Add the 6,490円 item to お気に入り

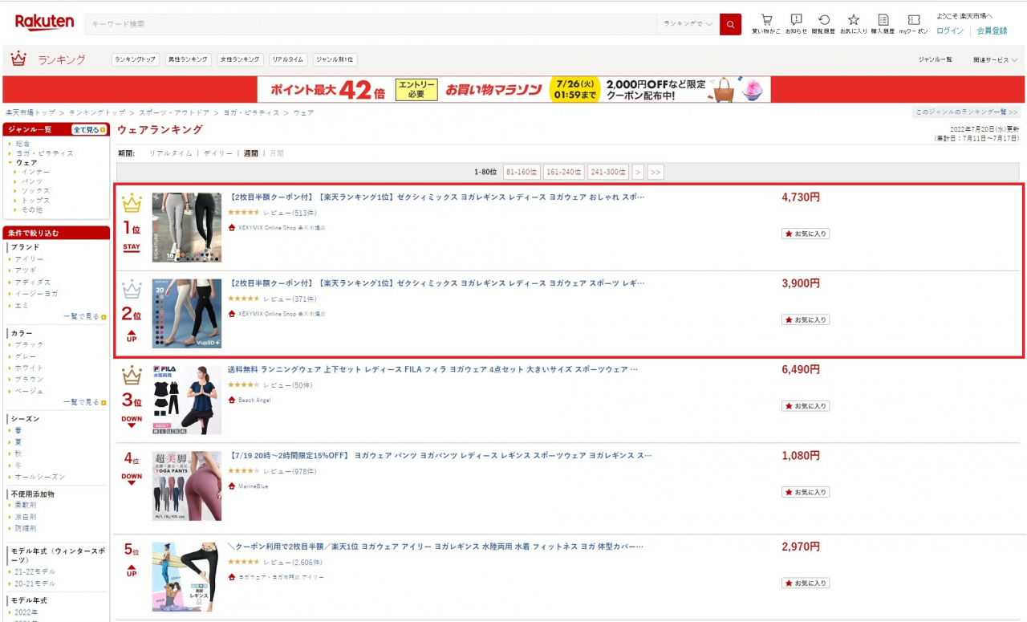(x=806, y=406)
